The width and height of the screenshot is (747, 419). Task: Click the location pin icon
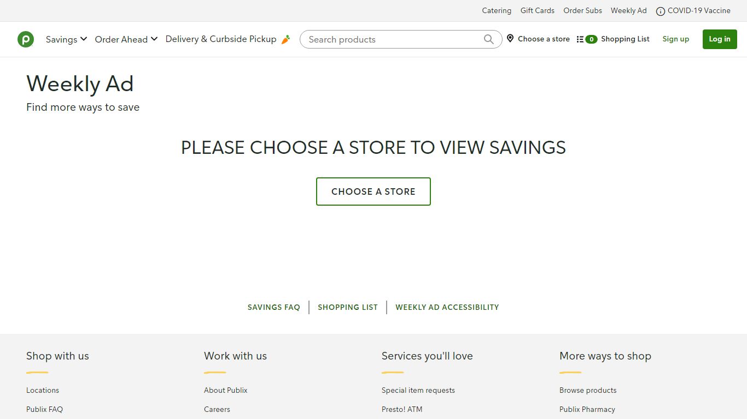click(x=510, y=39)
